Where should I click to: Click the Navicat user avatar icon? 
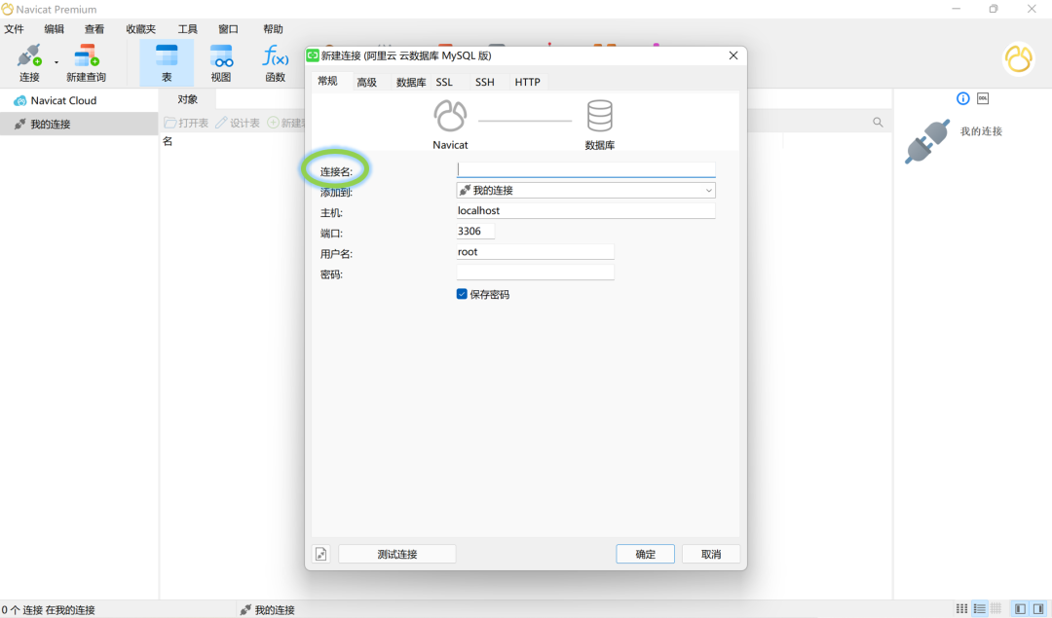click(1019, 59)
